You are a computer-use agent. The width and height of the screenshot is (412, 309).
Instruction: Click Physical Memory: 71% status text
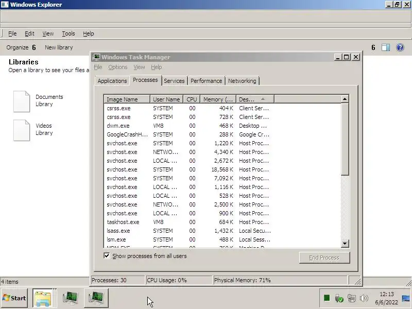point(242,280)
